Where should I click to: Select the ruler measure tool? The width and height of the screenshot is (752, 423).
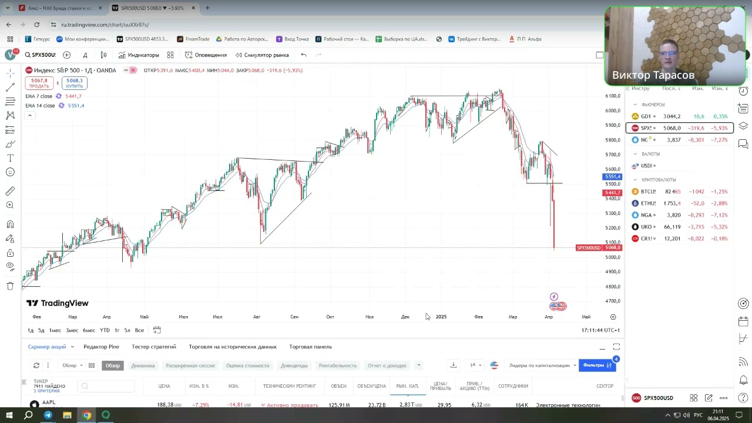pyautogui.click(x=10, y=191)
